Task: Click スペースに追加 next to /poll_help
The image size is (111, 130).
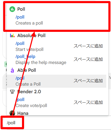Action: pyautogui.click(x=88, y=59)
